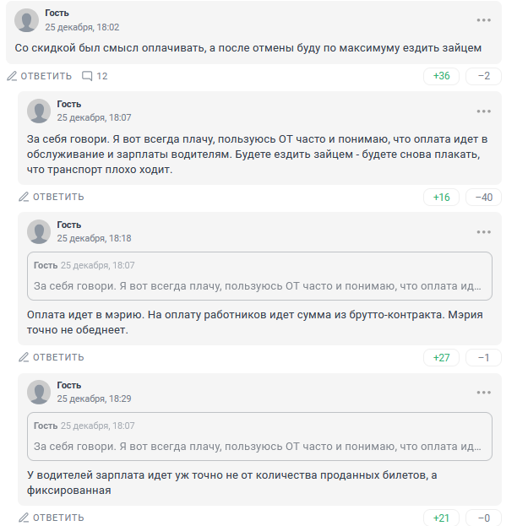Viewport: 528px width, 526px height.
Task: Downvote the comment showing −40
Action: 483,198
